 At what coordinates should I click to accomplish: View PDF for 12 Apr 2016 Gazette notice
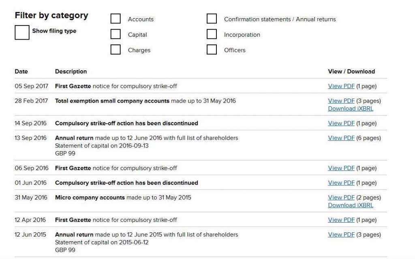(341, 220)
